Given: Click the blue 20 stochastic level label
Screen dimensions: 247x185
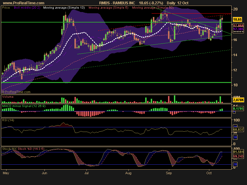Looking at the screenshot, I should pos(235,165).
